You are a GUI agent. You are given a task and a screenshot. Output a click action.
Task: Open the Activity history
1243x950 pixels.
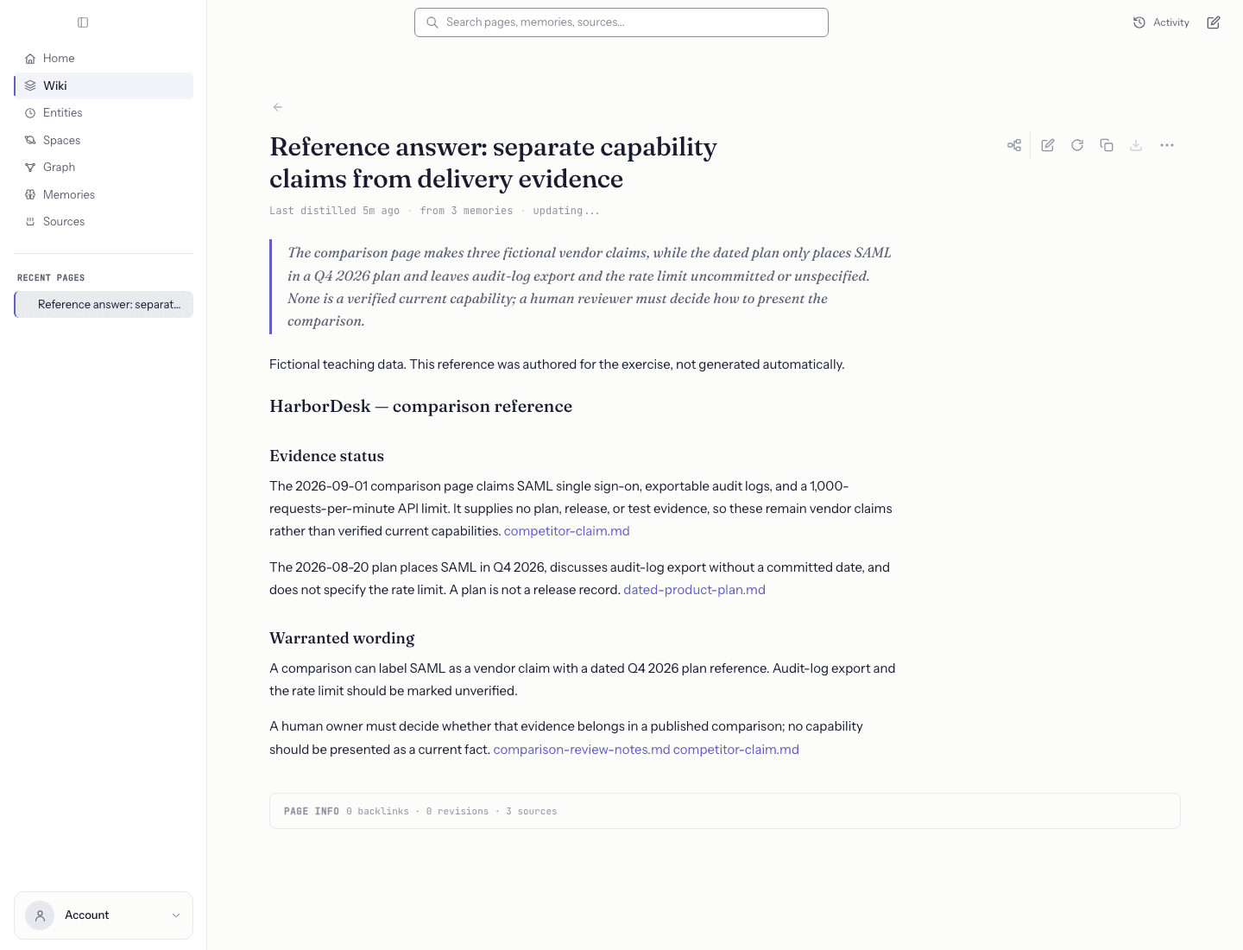click(x=1161, y=22)
